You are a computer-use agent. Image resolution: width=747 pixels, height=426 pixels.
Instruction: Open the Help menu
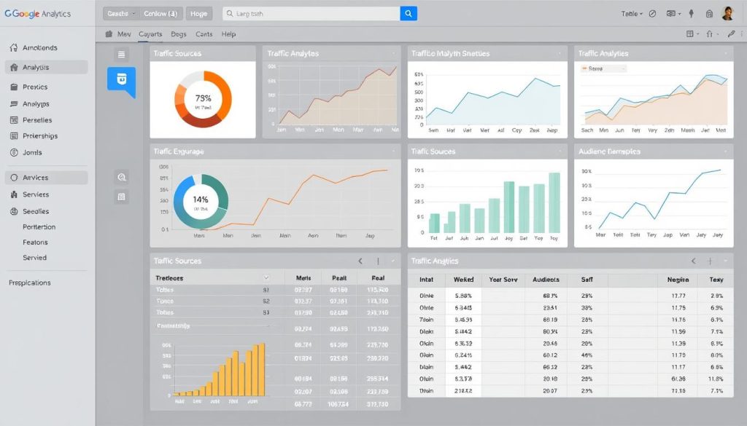pyautogui.click(x=228, y=33)
